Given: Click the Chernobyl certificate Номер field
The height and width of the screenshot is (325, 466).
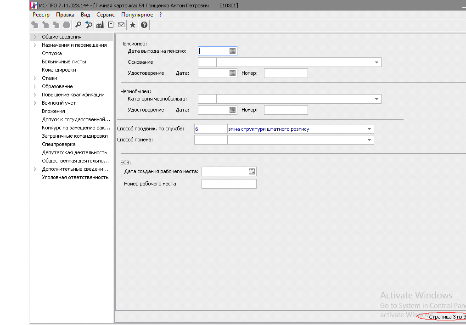Looking at the screenshot, I should [286, 110].
